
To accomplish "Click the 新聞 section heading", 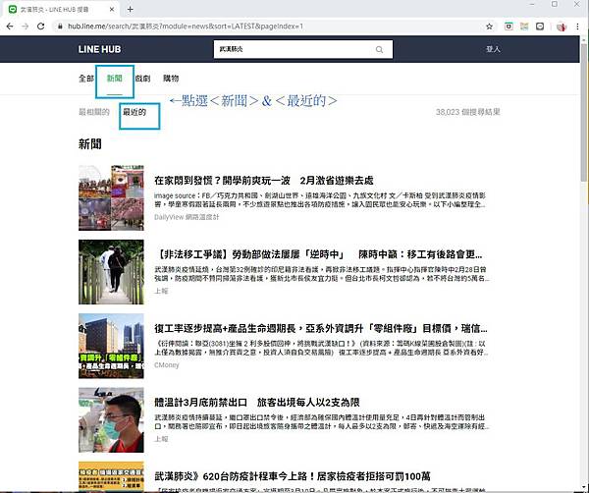I will click(x=89, y=144).
